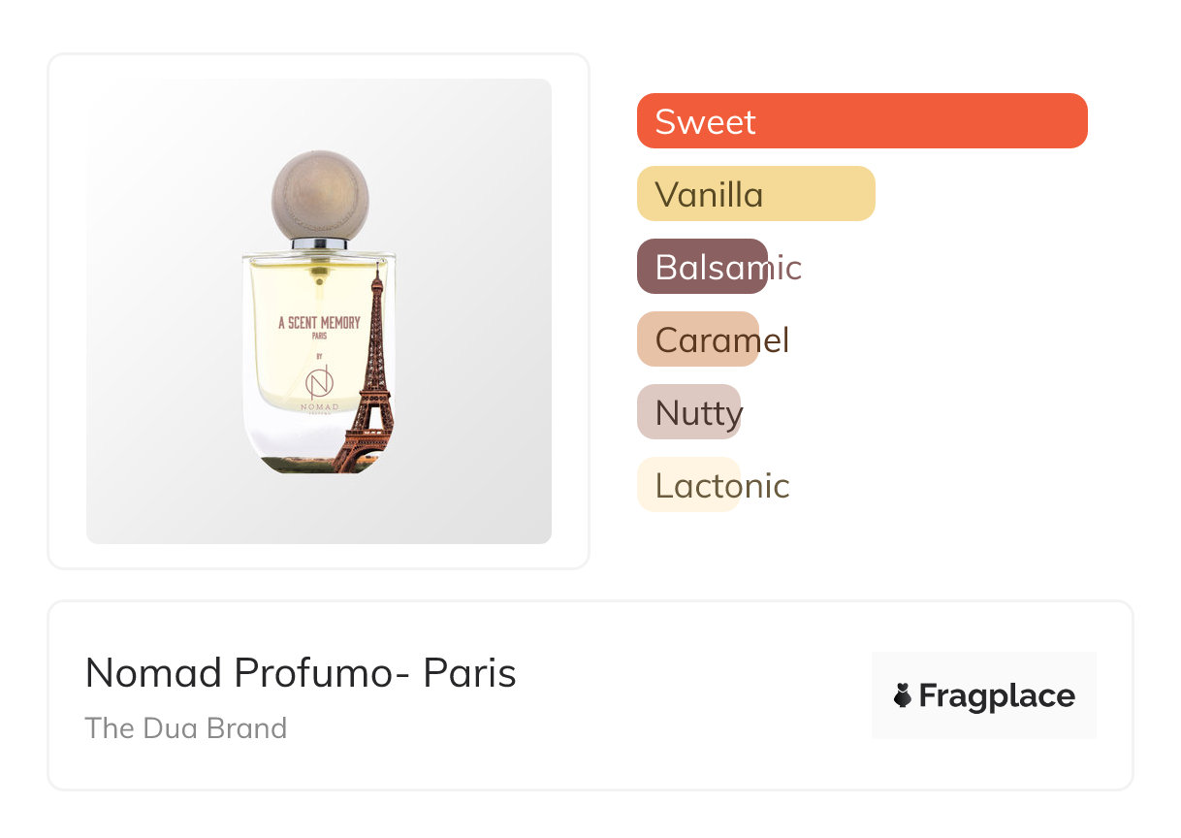Click the round bottle cap

point(320,194)
